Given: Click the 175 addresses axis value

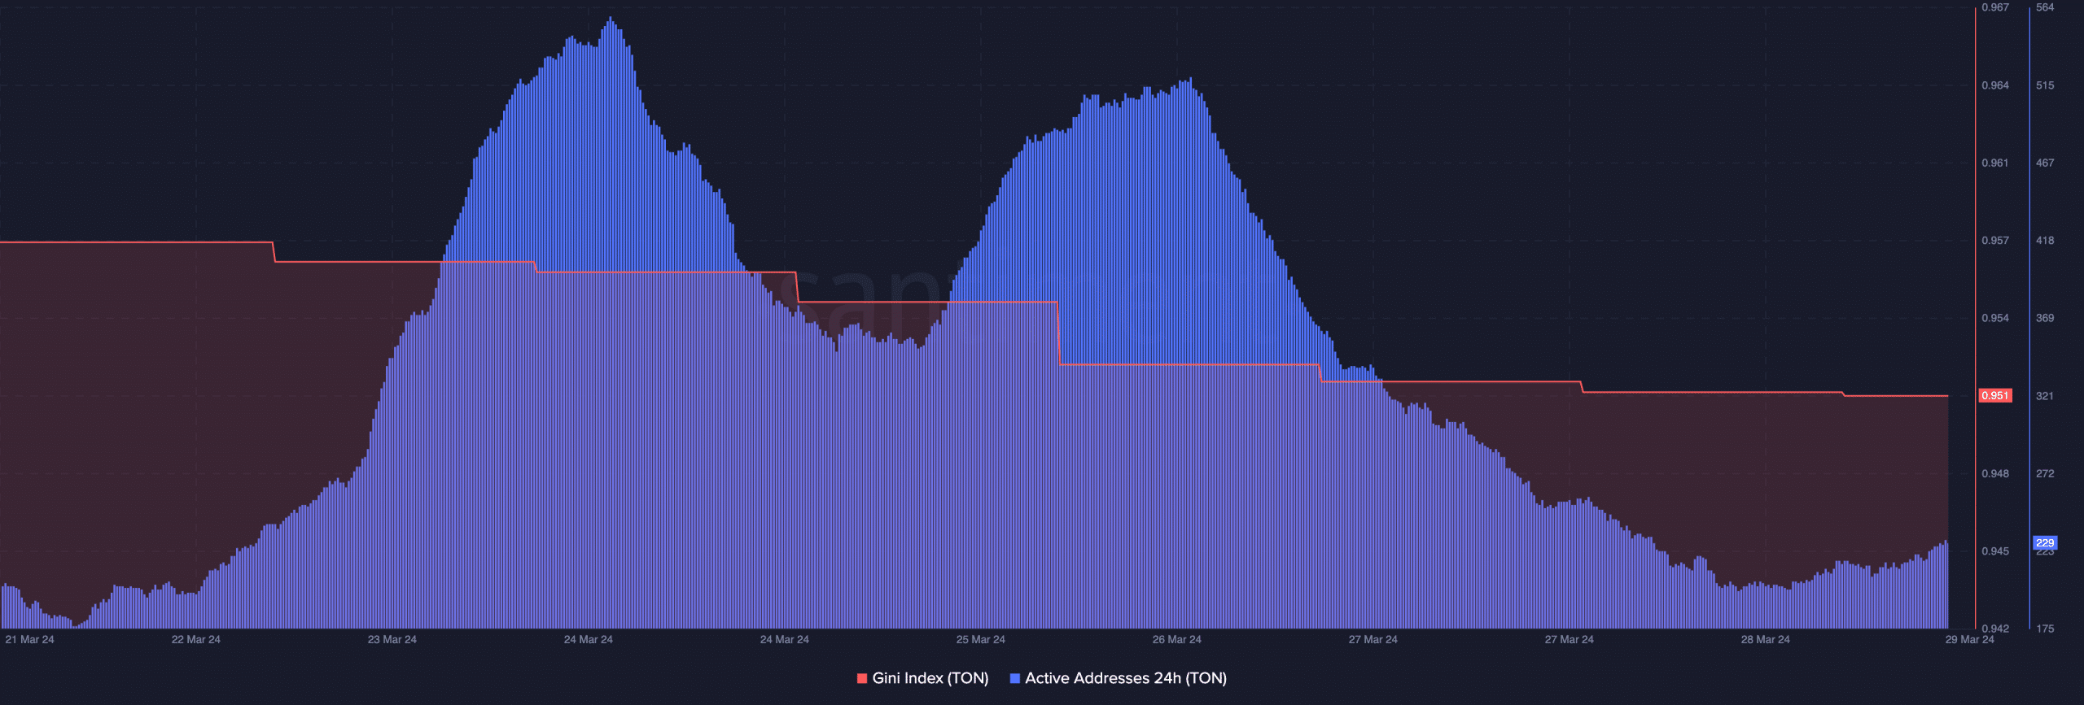Looking at the screenshot, I should click(2045, 629).
